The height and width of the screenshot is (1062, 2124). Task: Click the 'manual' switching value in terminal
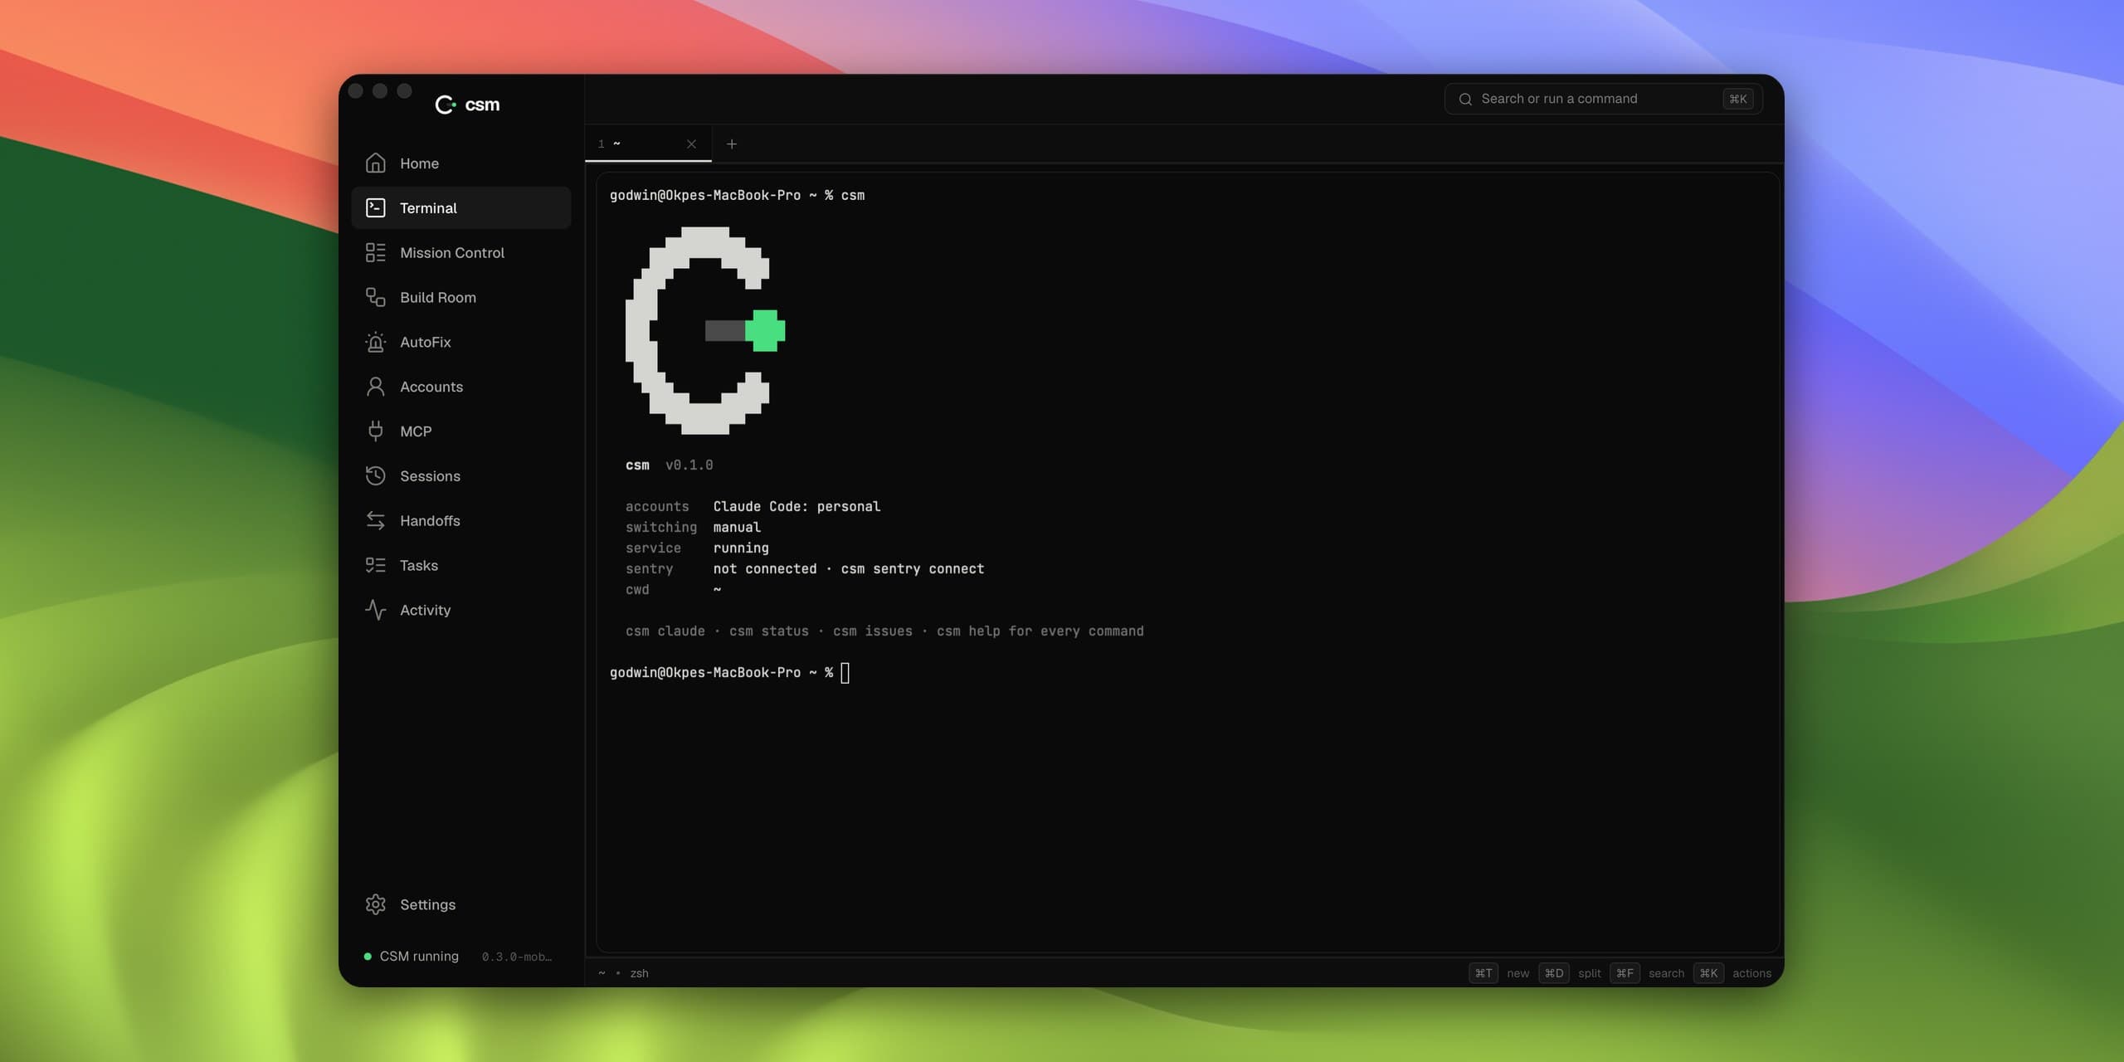click(x=737, y=527)
